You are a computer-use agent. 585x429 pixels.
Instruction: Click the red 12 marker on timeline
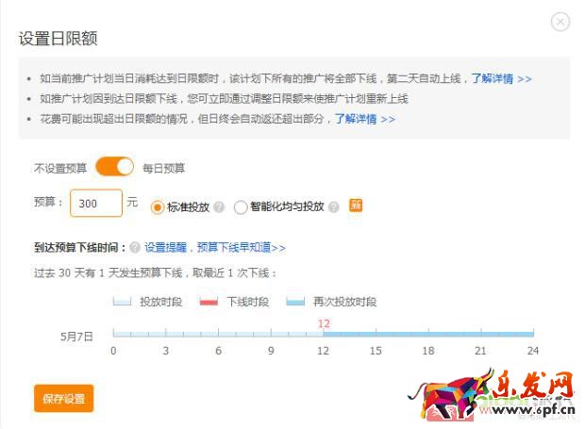(324, 323)
